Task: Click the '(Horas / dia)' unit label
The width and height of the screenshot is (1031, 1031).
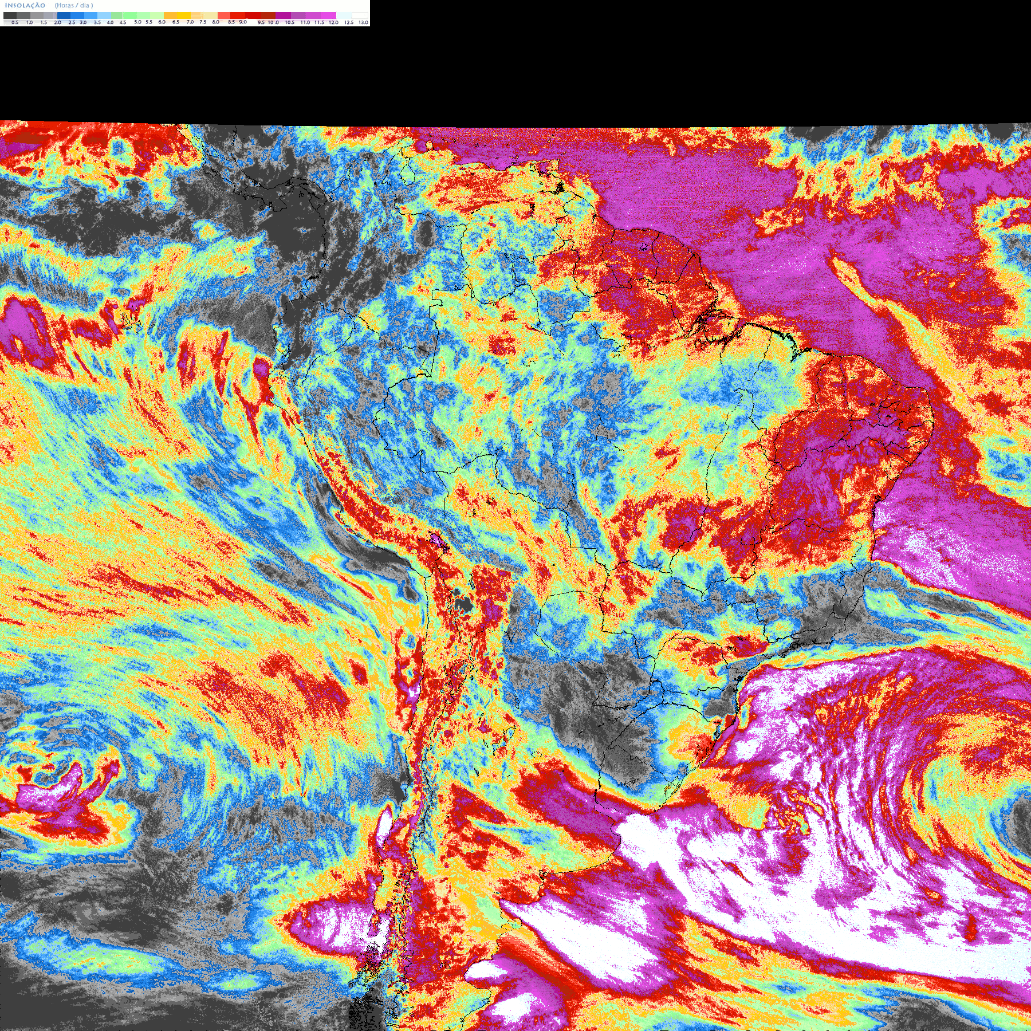Action: click(74, 5)
